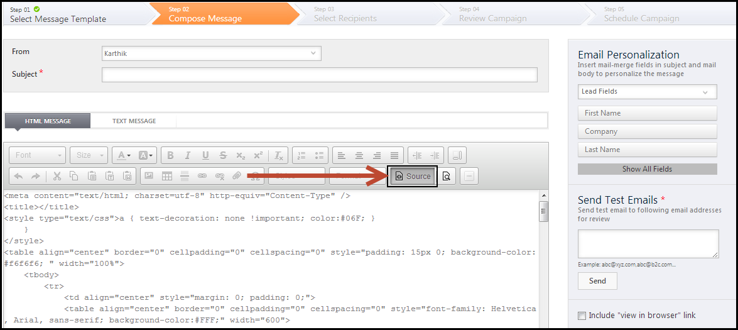Insert a numbered list
This screenshot has height=330, width=738.
click(x=302, y=155)
